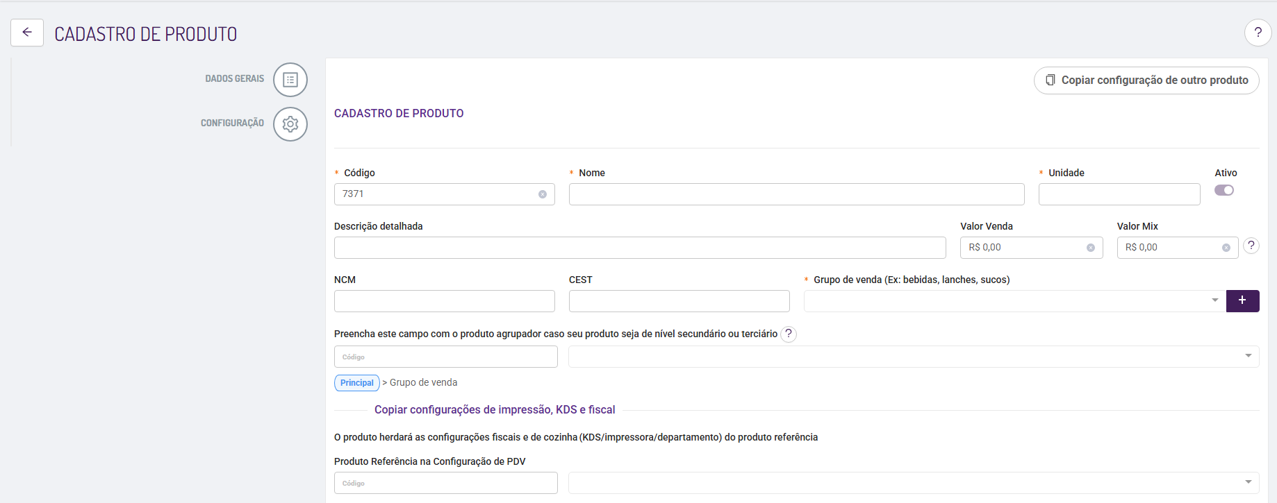Viewport: 1277px width, 503px height.
Task: Open help for produto agrupador field
Action: click(789, 334)
